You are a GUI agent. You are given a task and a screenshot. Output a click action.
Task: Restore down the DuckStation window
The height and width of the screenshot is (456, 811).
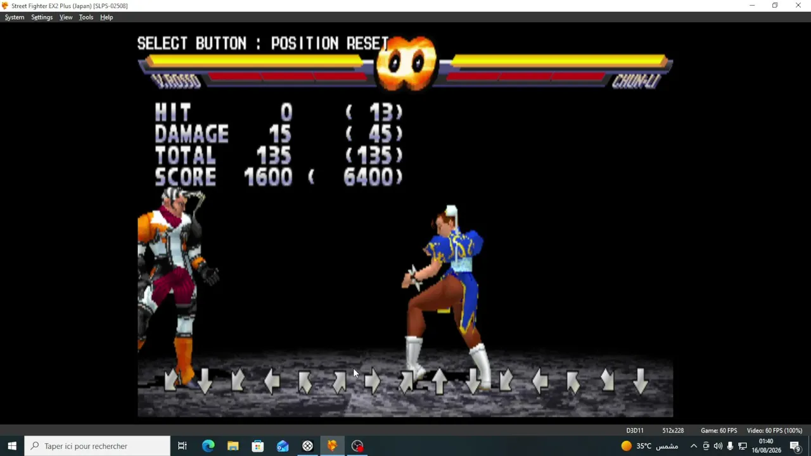(x=775, y=6)
